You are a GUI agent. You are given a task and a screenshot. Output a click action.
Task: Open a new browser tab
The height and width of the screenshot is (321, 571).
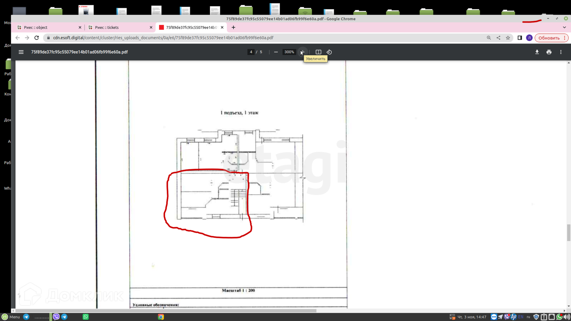(x=233, y=27)
